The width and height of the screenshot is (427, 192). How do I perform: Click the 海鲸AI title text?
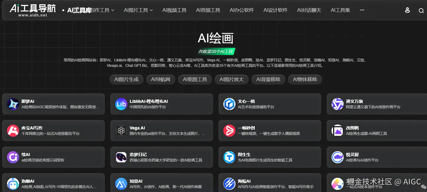(x=244, y=181)
